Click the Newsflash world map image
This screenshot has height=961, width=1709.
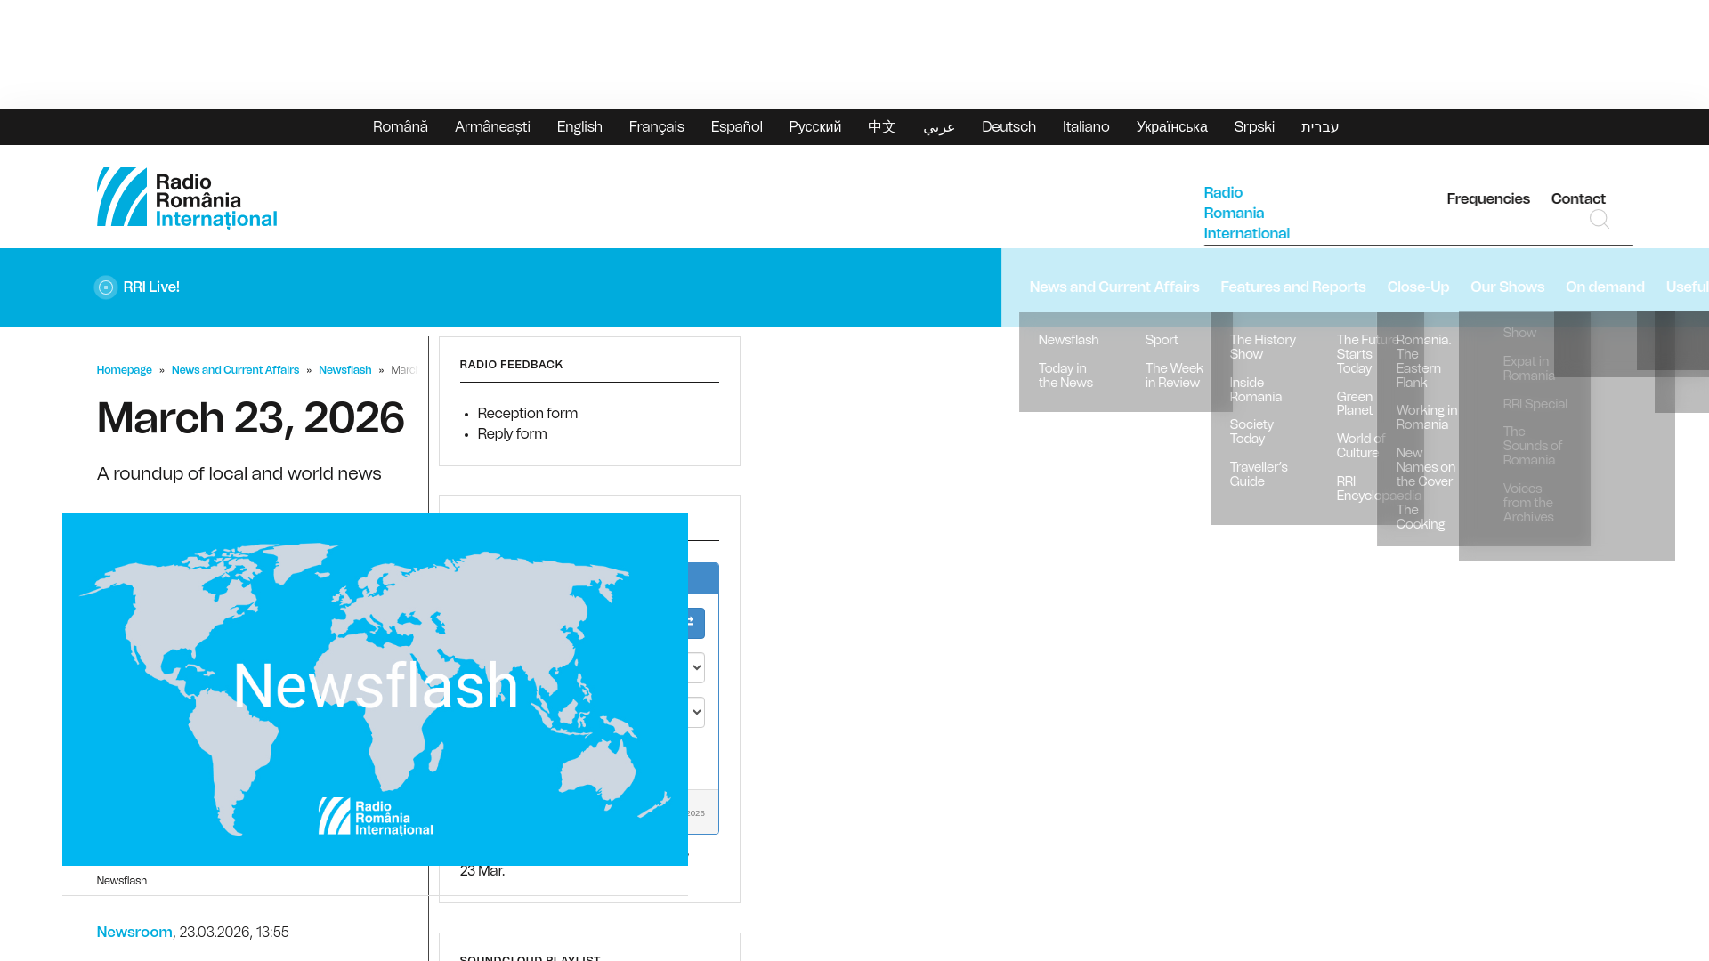point(375,690)
